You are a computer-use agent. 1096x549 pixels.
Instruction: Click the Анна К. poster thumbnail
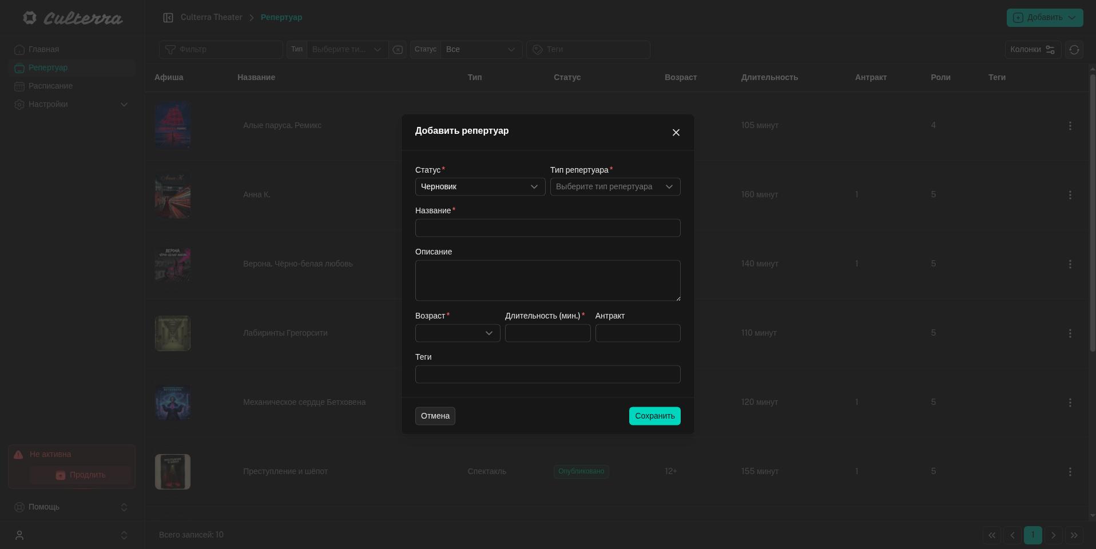tap(172, 195)
